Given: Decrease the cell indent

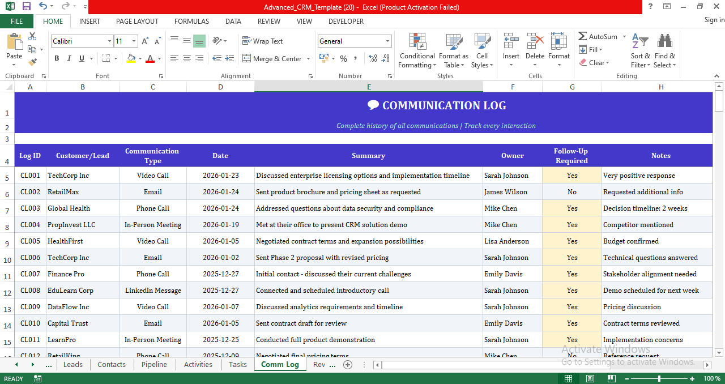Looking at the screenshot, I should point(216,58).
